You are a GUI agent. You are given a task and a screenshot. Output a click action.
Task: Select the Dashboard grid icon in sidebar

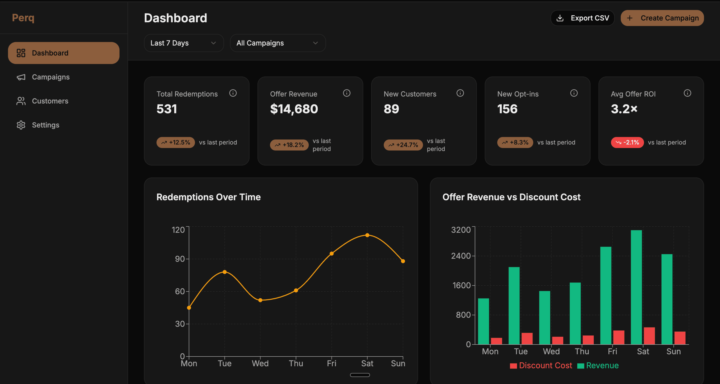[x=21, y=53]
